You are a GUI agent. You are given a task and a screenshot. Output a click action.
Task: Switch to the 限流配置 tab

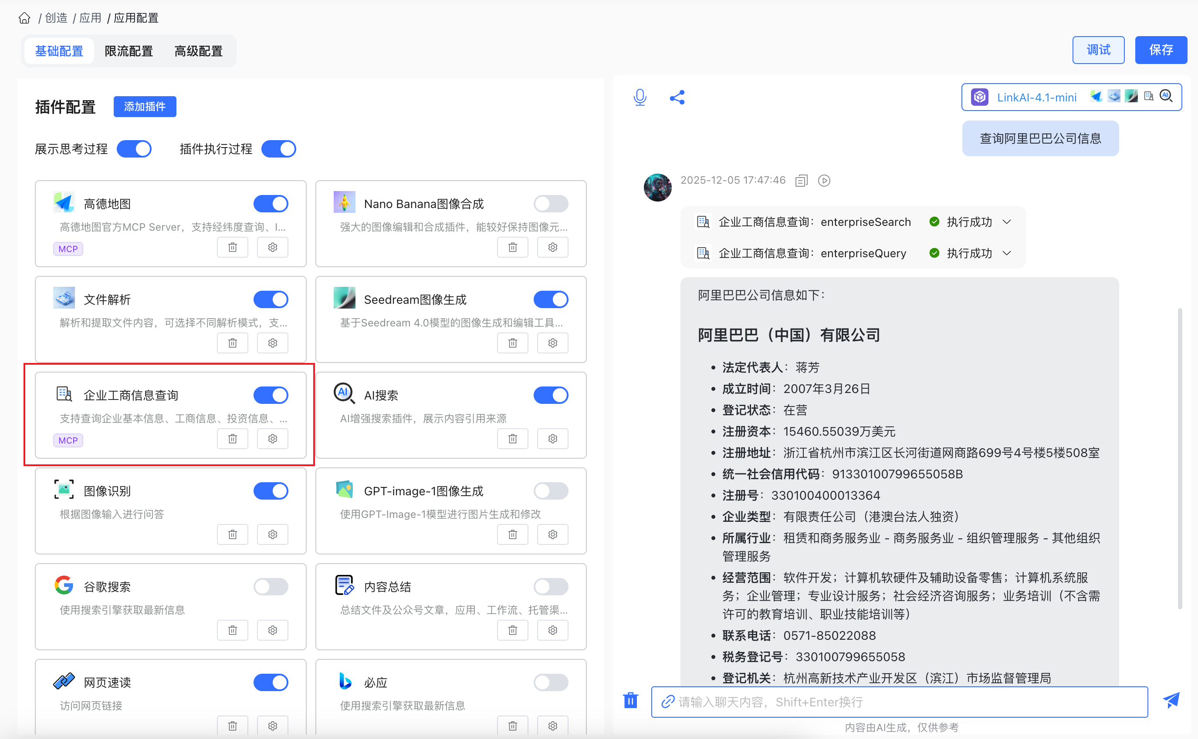point(129,51)
